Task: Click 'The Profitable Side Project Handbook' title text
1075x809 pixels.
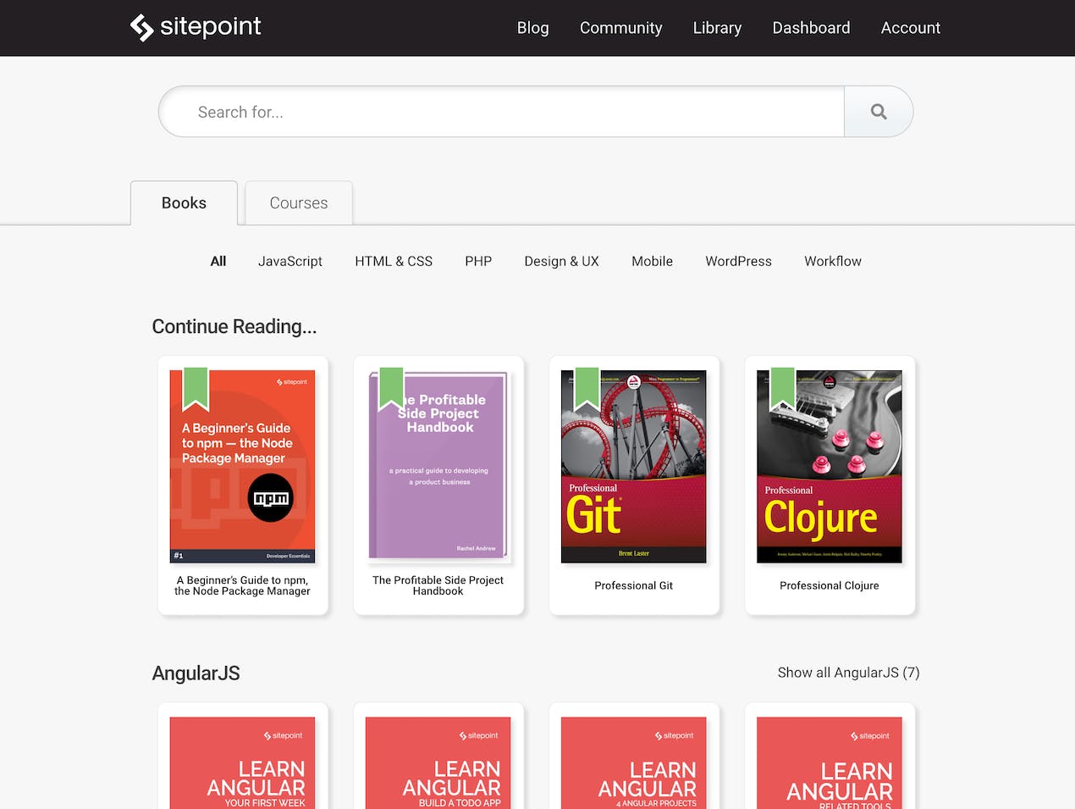Action: pos(438,585)
